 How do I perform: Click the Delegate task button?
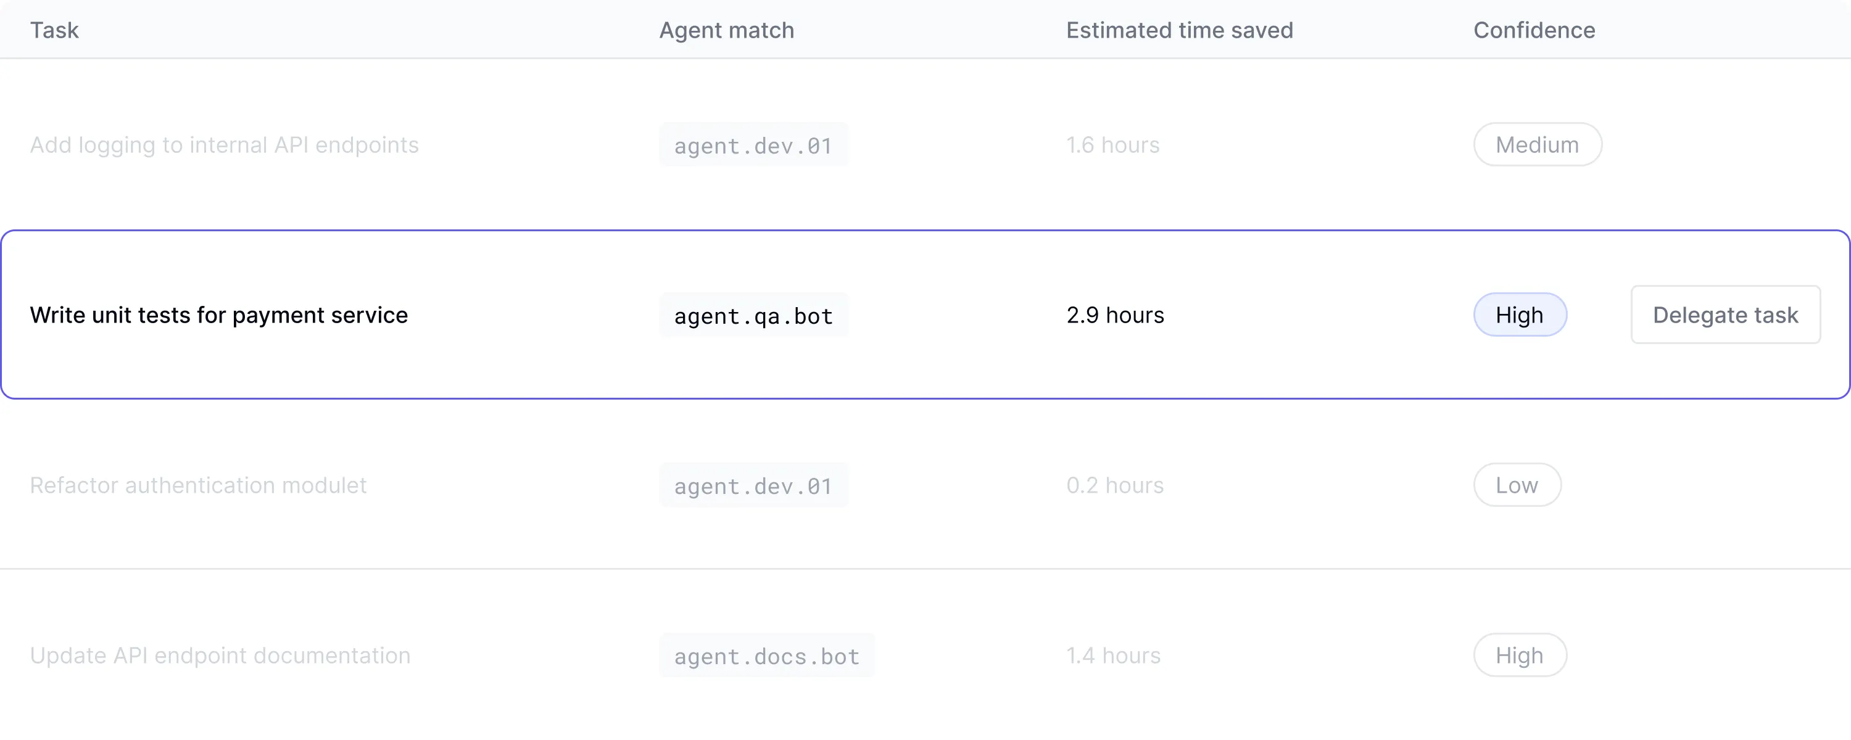1725,314
